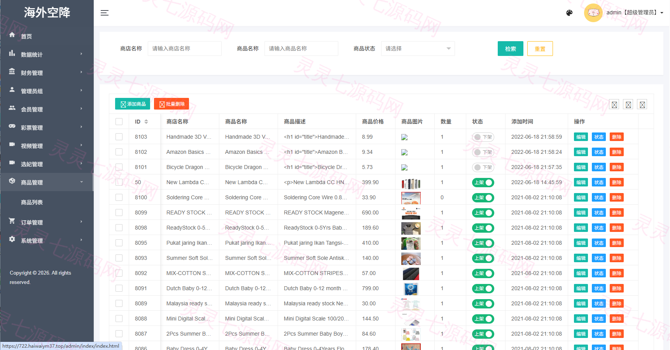Check the select-all checkbox in table header
This screenshot has height=350, width=670.
coord(119,122)
